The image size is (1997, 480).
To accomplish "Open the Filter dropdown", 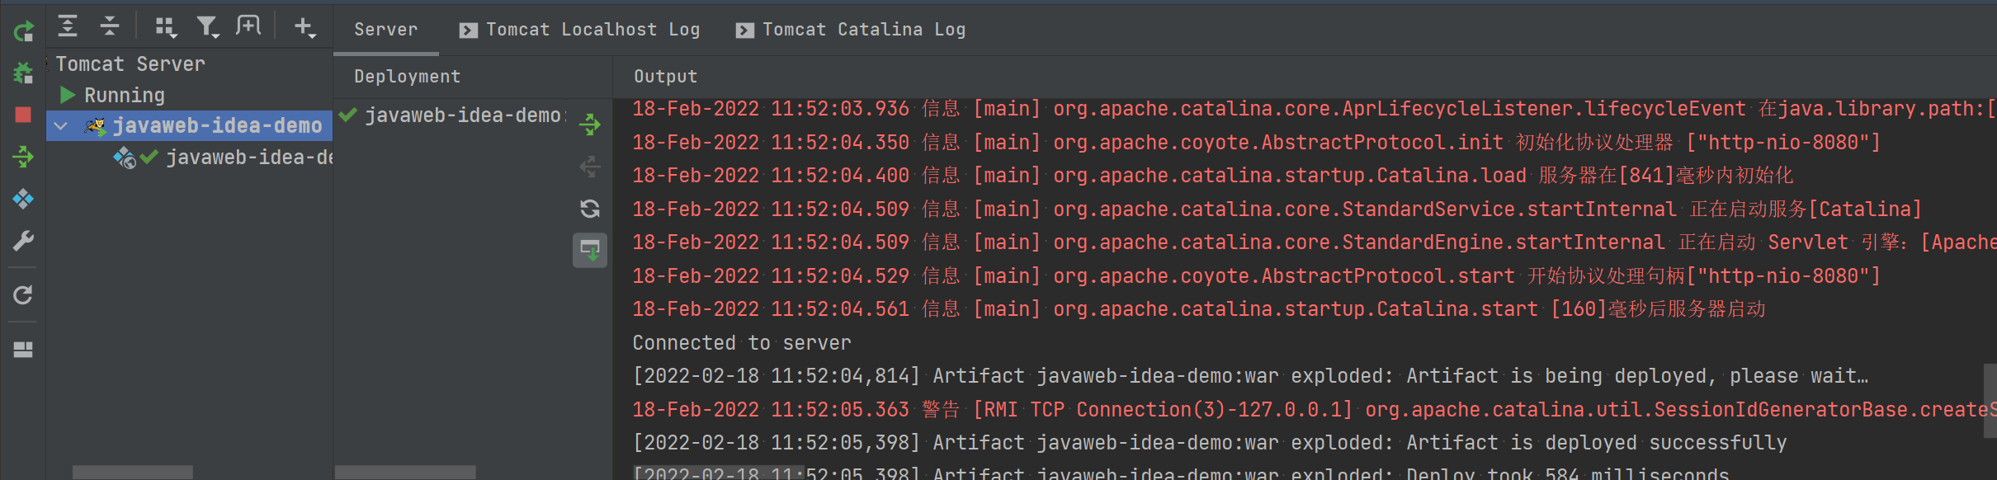I will [207, 28].
